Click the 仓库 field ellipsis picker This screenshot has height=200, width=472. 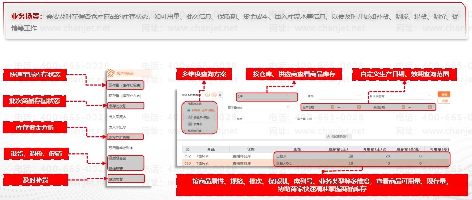point(289,96)
